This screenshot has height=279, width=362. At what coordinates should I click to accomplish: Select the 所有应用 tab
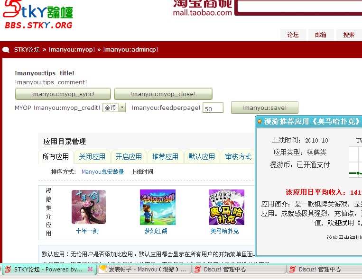click(x=56, y=157)
